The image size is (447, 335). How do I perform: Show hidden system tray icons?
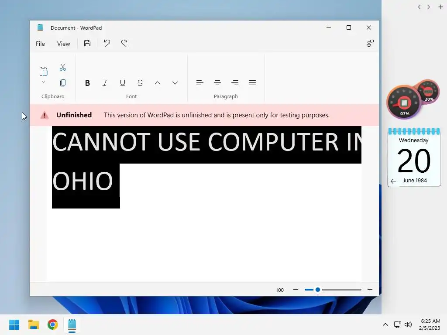point(385,325)
